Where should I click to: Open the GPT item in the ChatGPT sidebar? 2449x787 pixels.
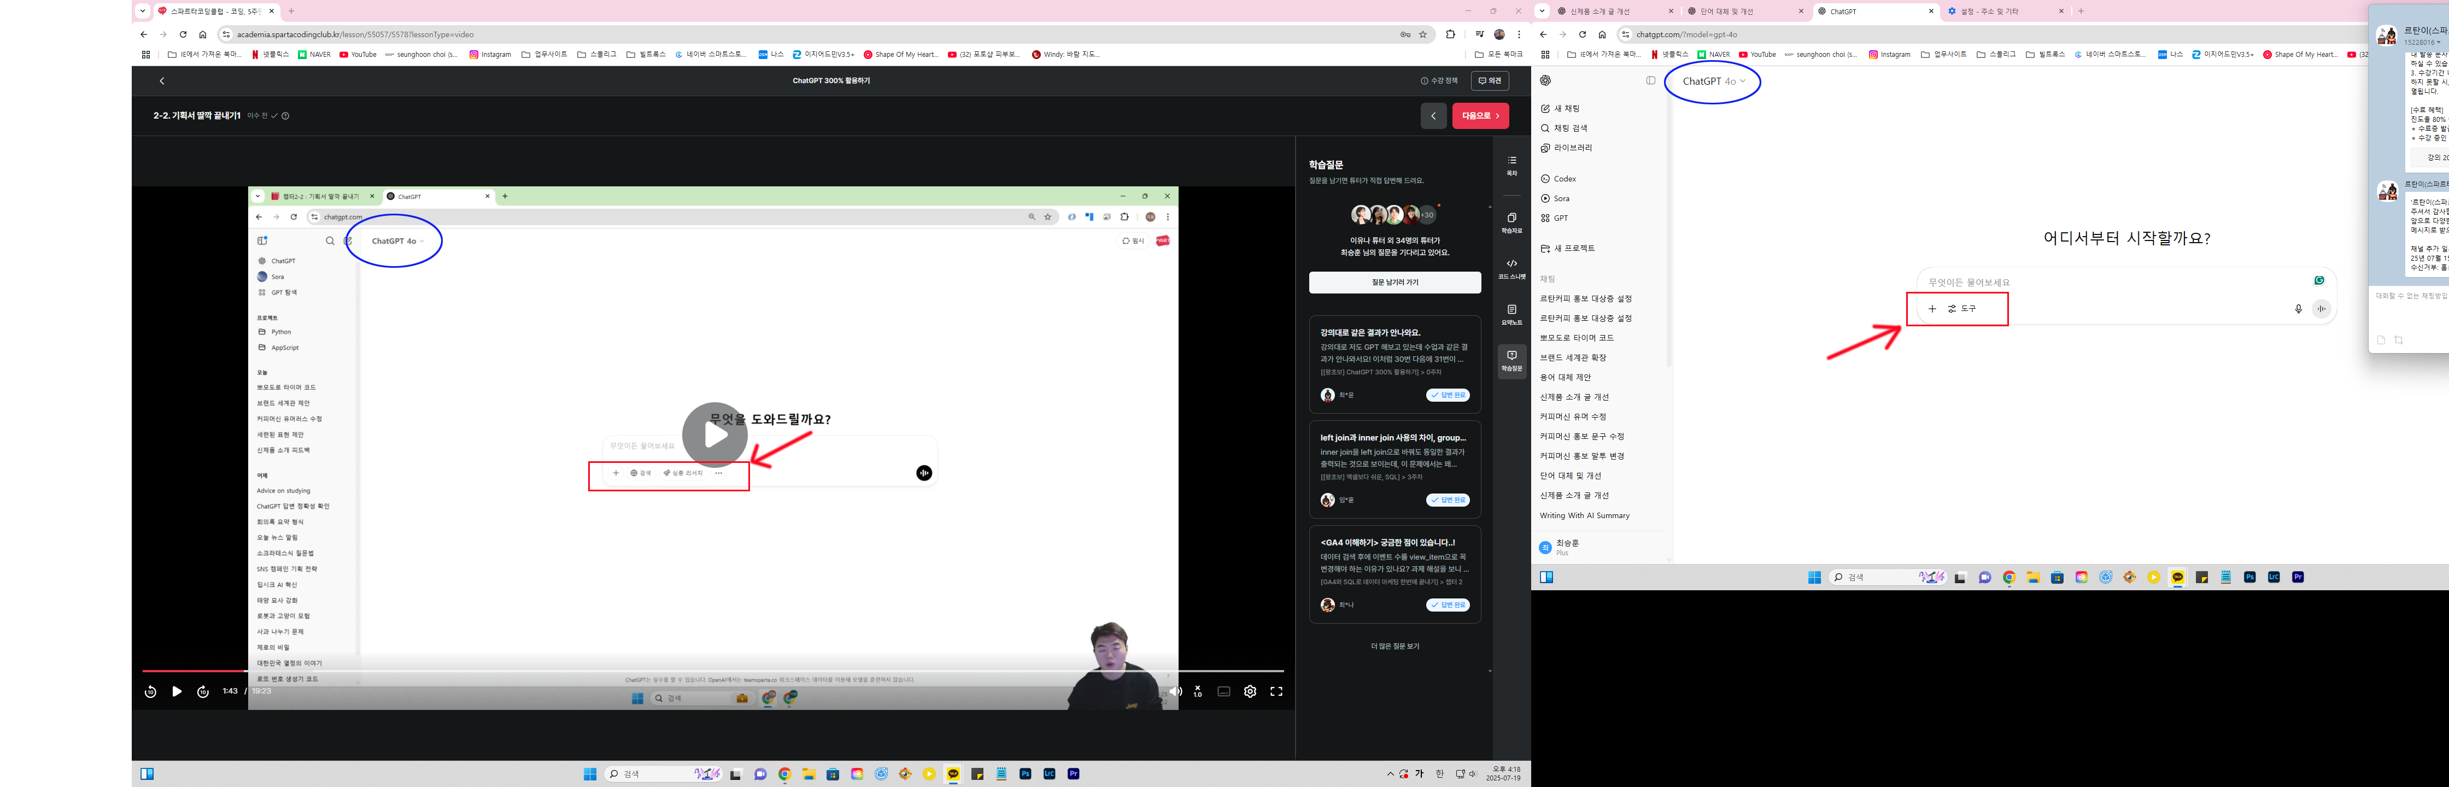click(1554, 219)
